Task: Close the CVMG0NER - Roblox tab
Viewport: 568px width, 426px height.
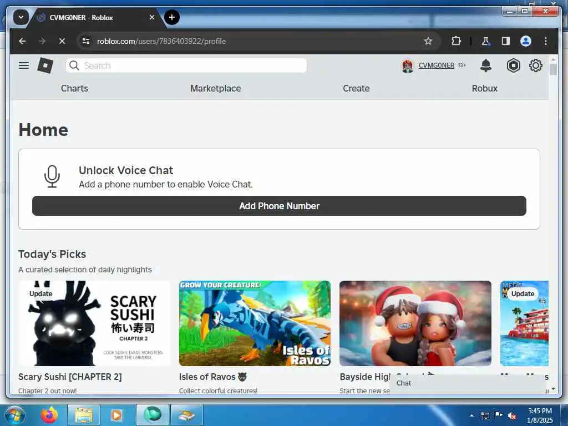Action: click(x=152, y=17)
